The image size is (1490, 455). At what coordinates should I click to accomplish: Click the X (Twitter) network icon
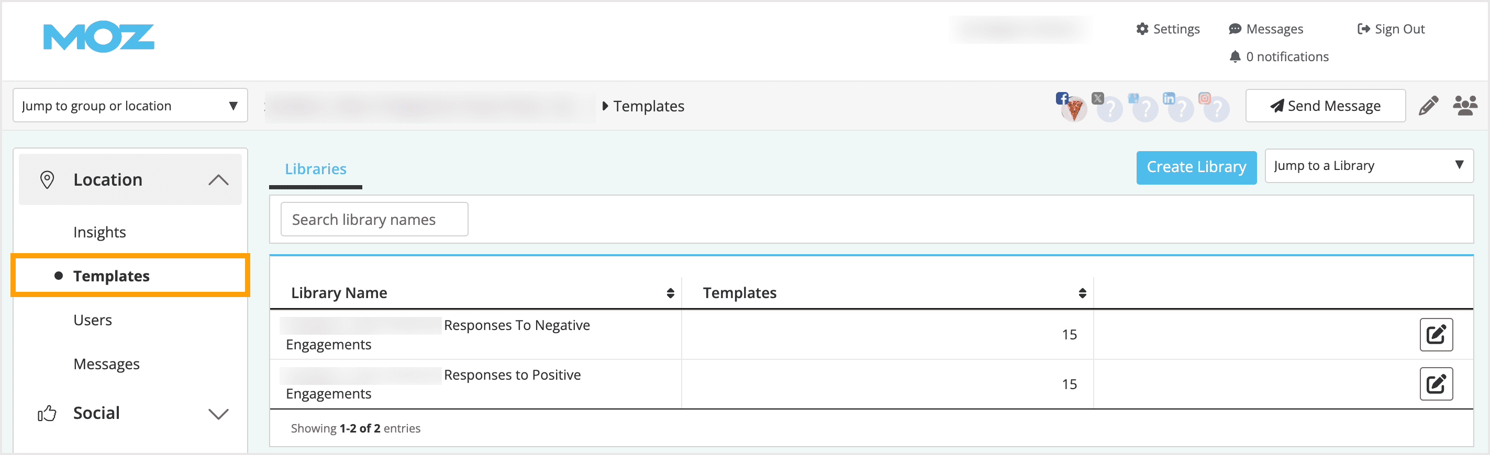click(1098, 98)
